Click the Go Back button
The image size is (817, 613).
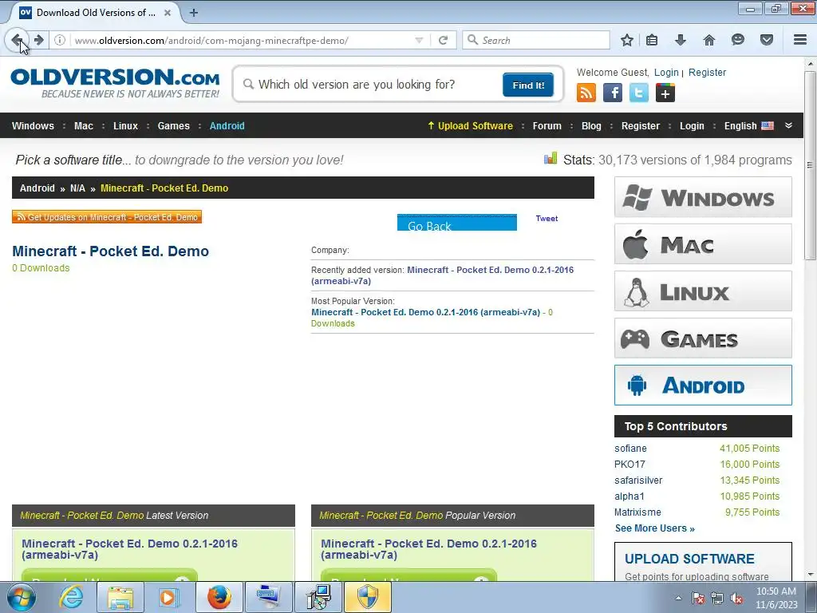click(457, 223)
